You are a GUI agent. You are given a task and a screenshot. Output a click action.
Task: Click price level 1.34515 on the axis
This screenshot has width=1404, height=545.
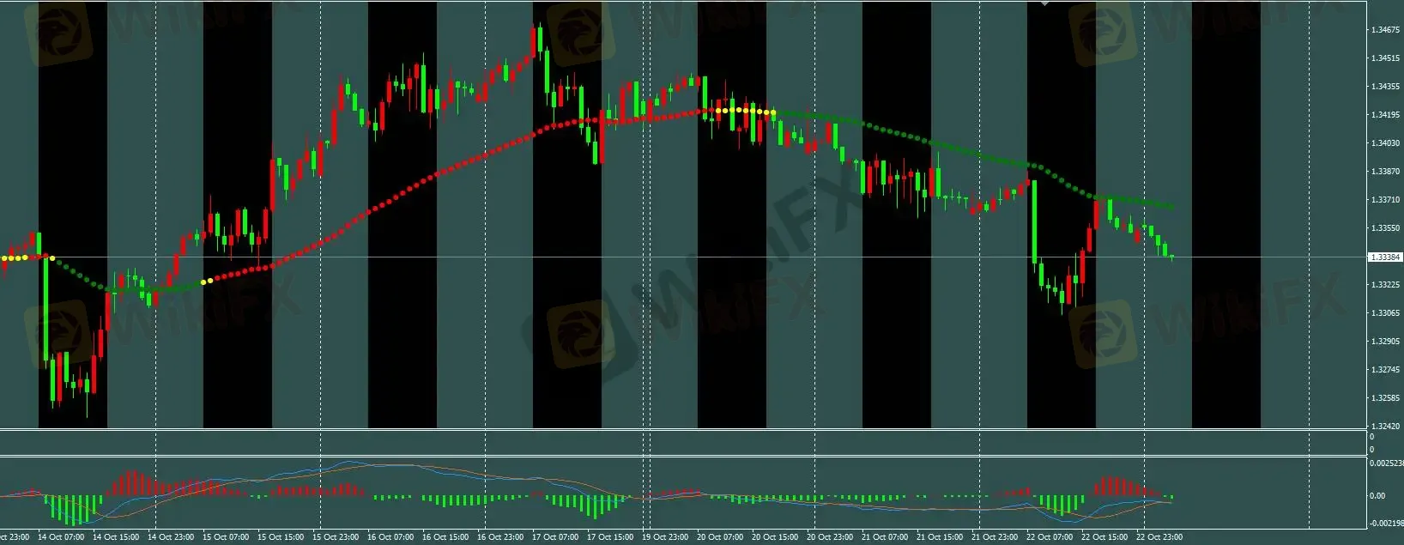tap(1385, 58)
